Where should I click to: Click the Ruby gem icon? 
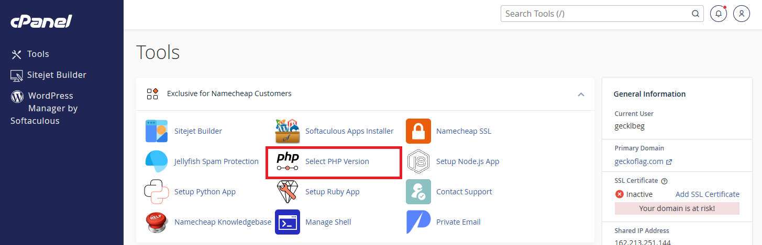pyautogui.click(x=288, y=192)
